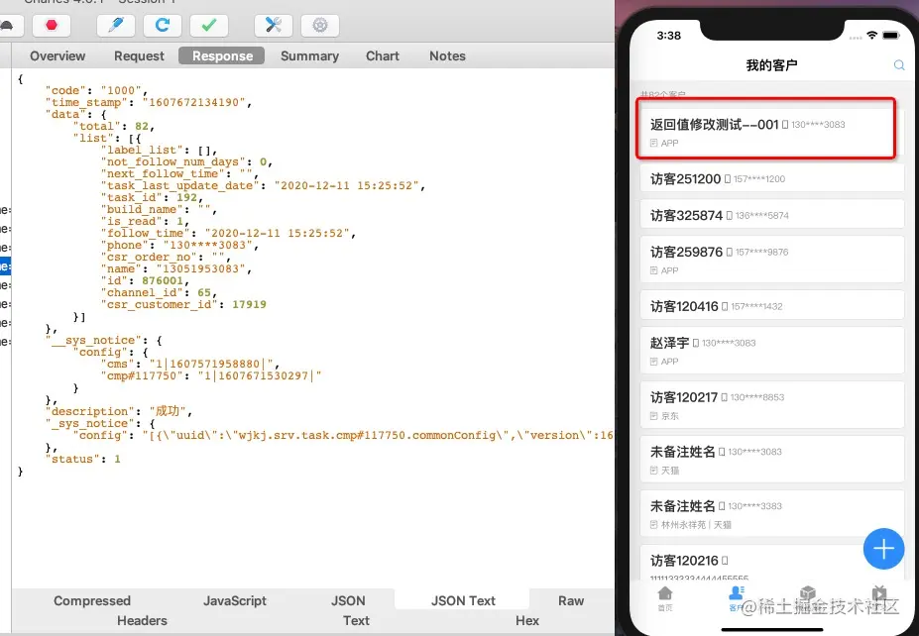Open customer 访客120416
The image size is (919, 636).
click(x=772, y=306)
